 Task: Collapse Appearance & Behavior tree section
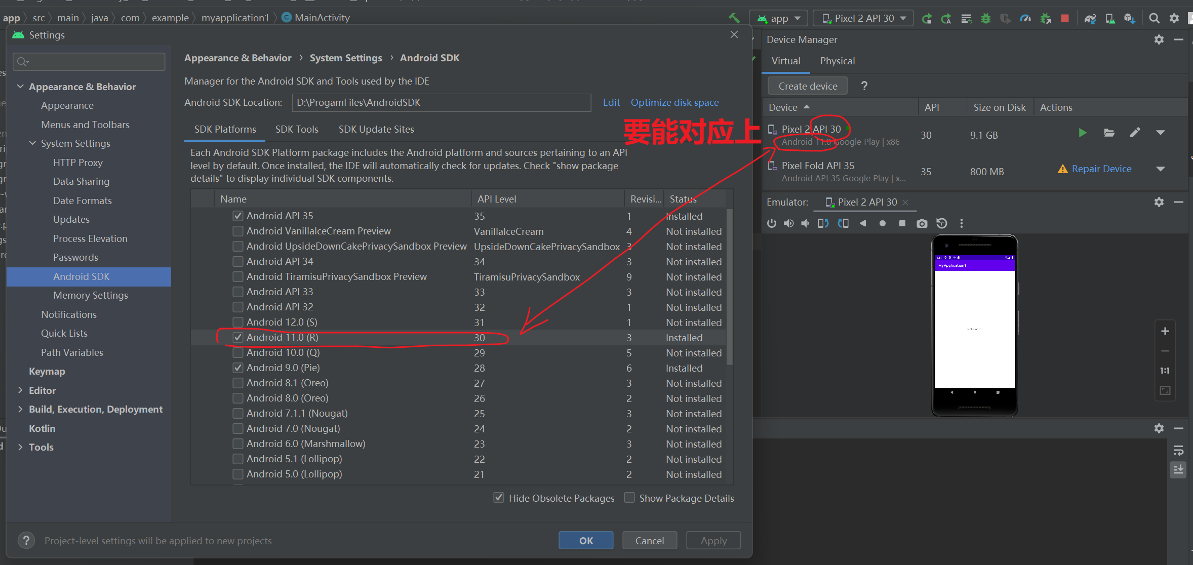(20, 87)
